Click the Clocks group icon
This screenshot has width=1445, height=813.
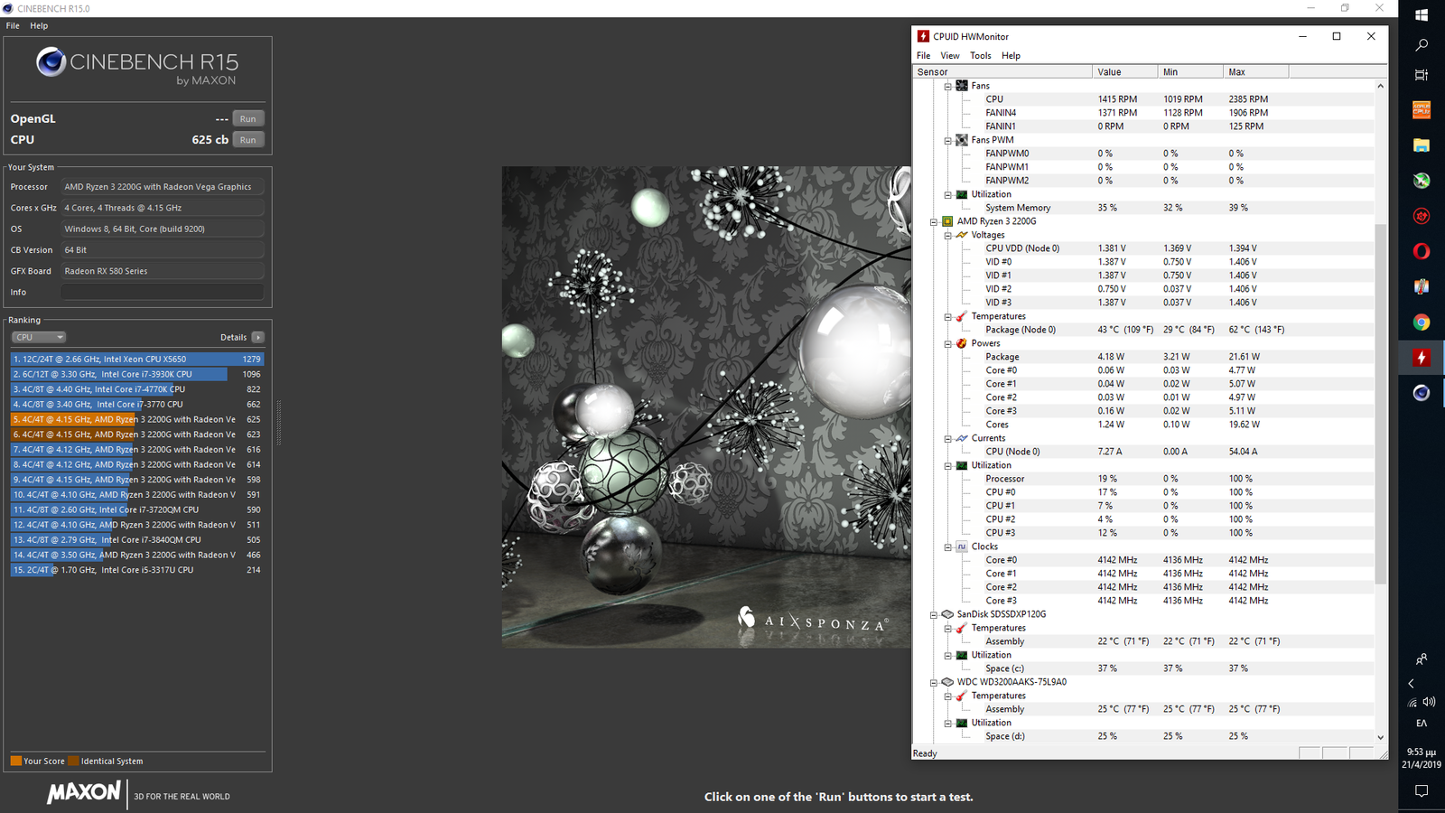[x=962, y=547]
